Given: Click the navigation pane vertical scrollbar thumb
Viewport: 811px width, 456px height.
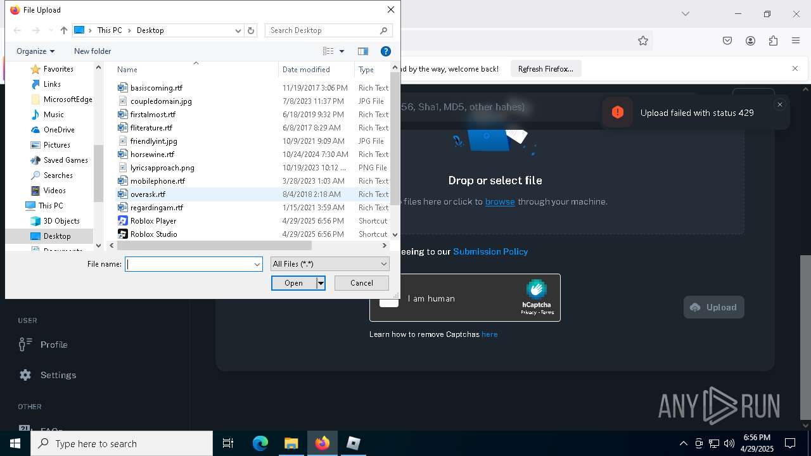Looking at the screenshot, I should [x=98, y=174].
